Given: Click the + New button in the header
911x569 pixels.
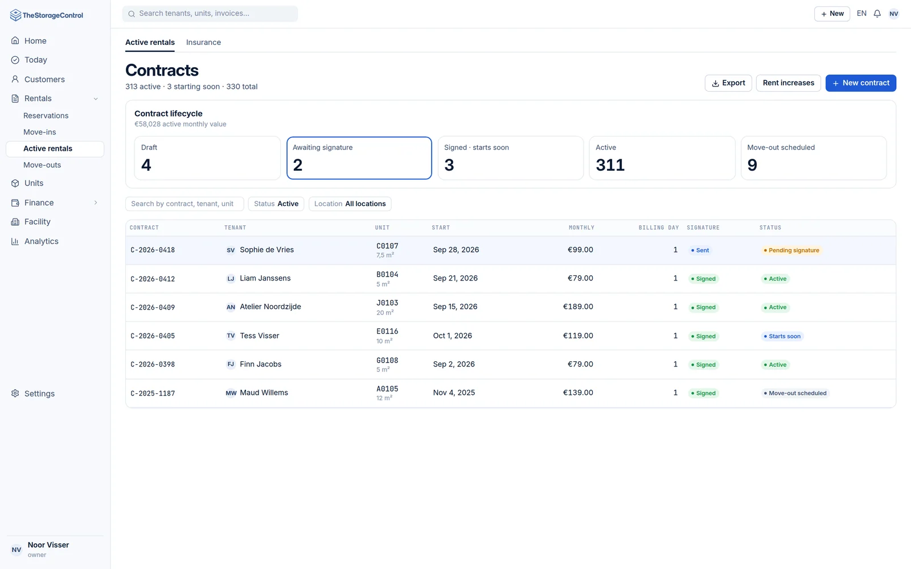Looking at the screenshot, I should point(832,14).
